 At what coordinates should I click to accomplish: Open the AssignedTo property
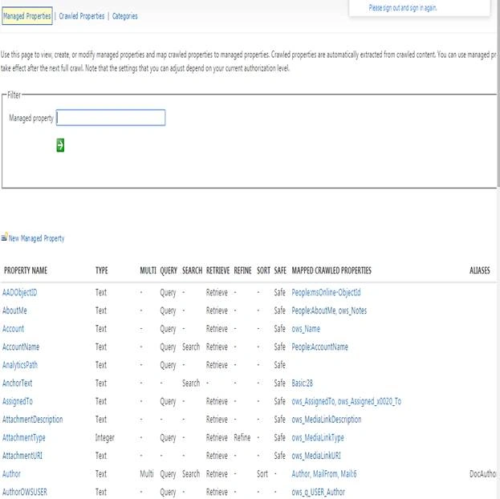click(x=18, y=401)
